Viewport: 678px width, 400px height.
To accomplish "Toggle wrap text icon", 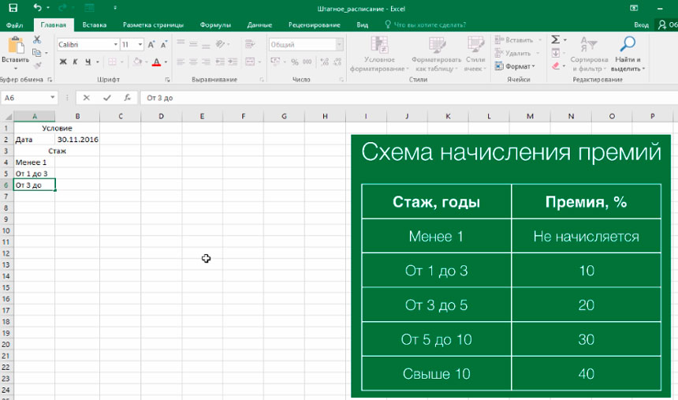I will (x=249, y=43).
